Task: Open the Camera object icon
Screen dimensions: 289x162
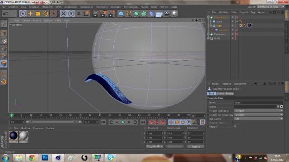Action: pos(167,13)
